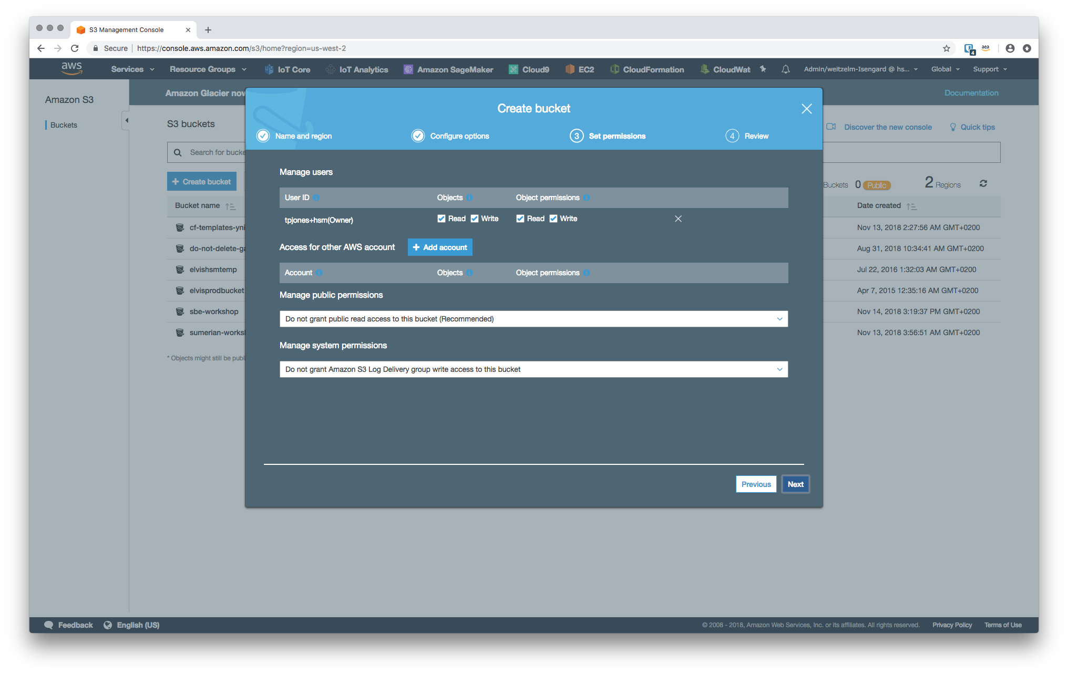Screen dimensions: 1068x675
Task: Select Buckets in sidebar
Action: click(x=64, y=125)
